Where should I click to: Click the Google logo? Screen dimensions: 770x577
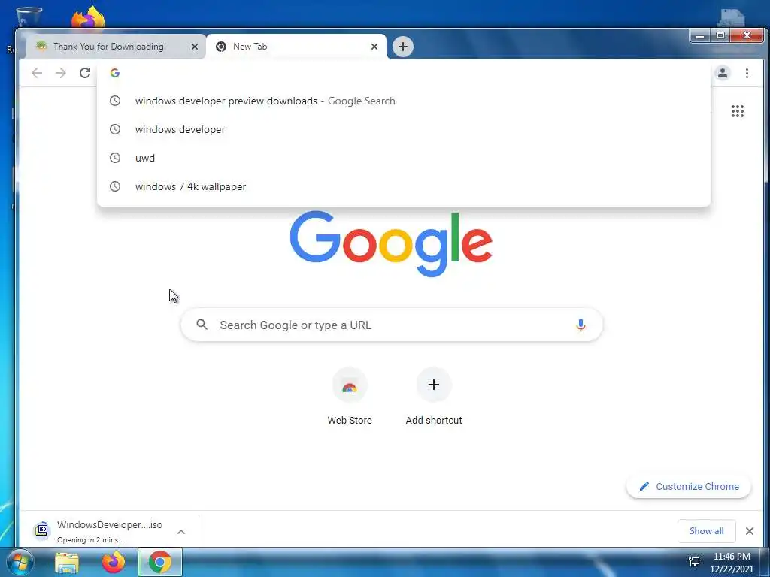coord(391,243)
